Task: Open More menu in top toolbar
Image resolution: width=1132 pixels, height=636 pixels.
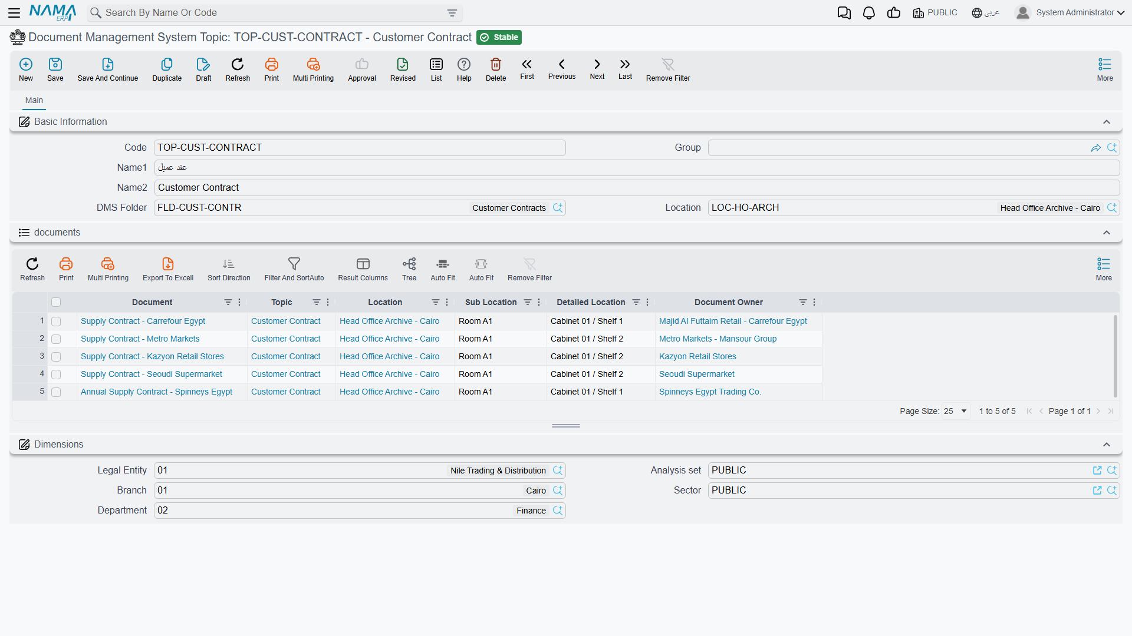Action: click(x=1105, y=69)
